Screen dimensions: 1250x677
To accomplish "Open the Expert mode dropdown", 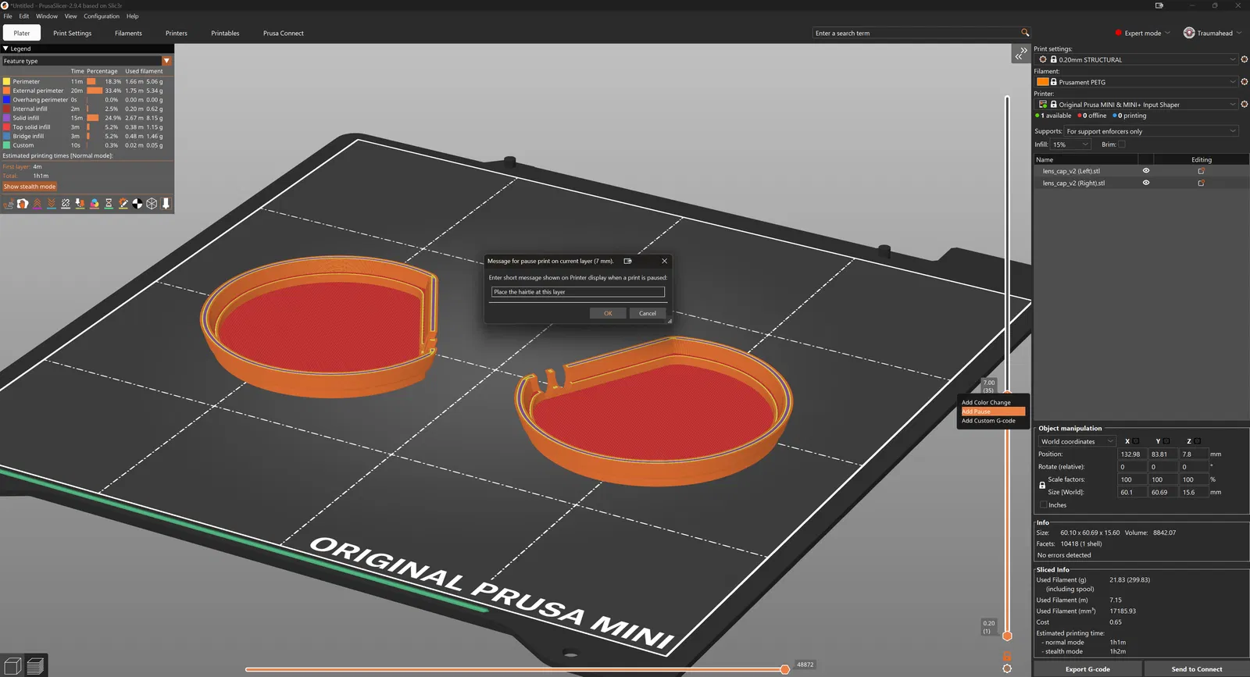I will pos(1143,33).
